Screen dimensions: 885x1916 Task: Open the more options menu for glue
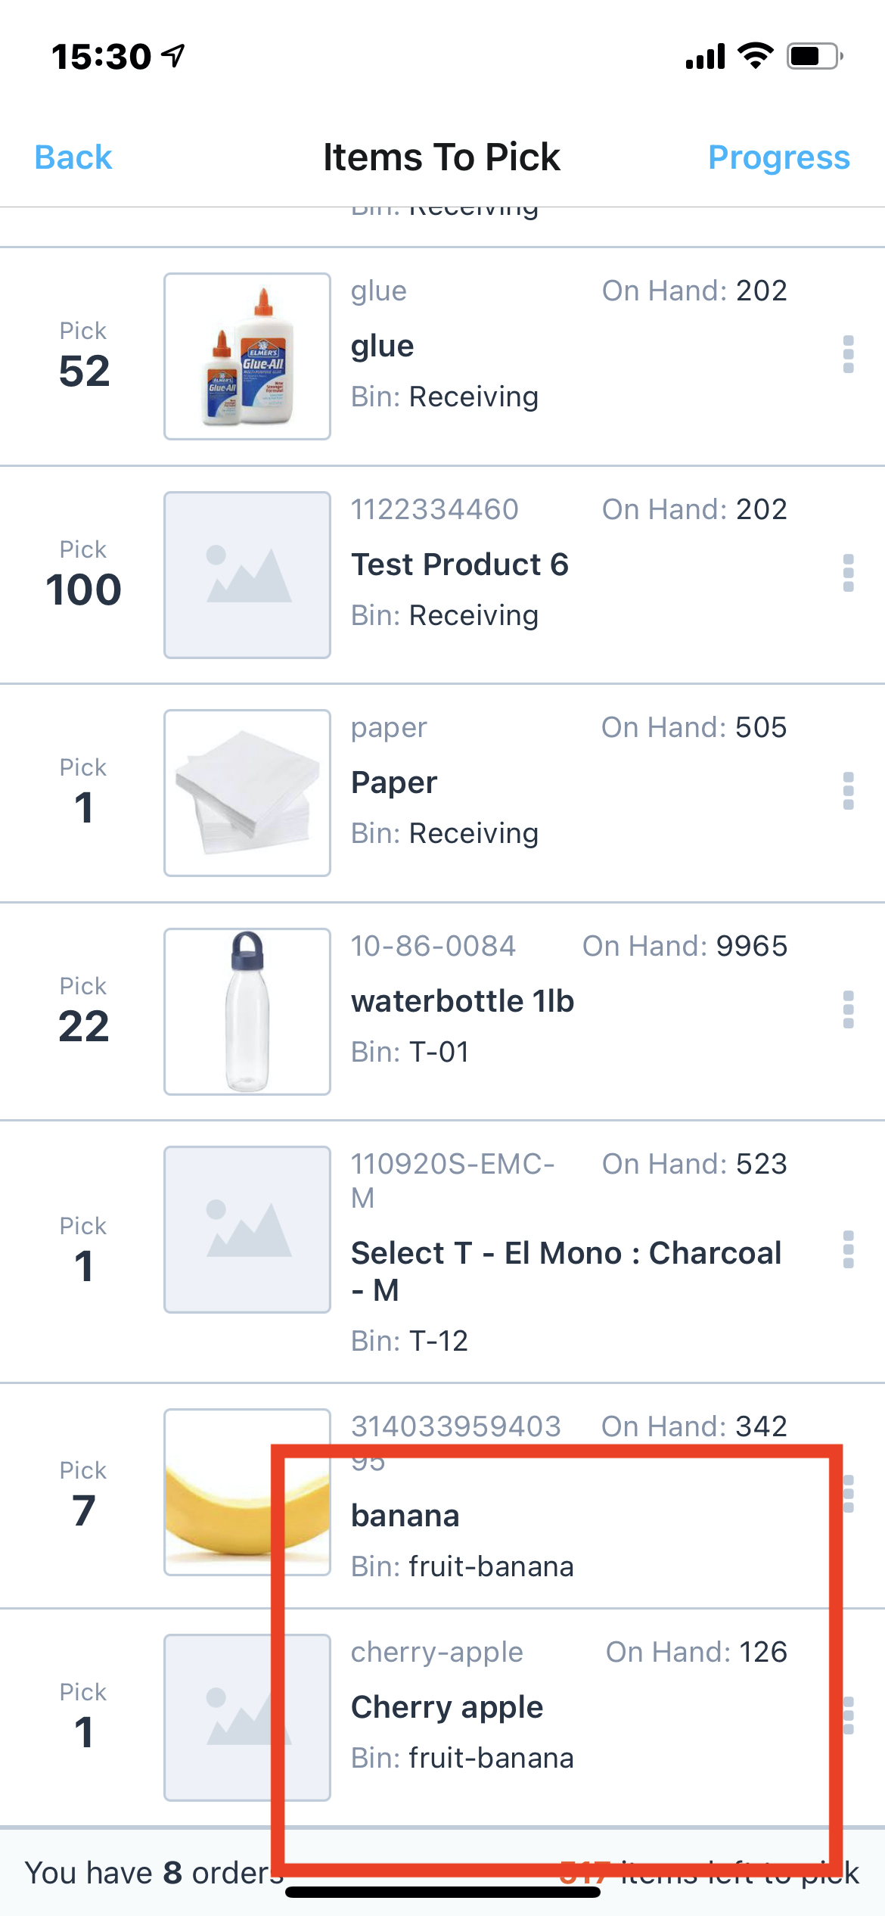tap(848, 354)
